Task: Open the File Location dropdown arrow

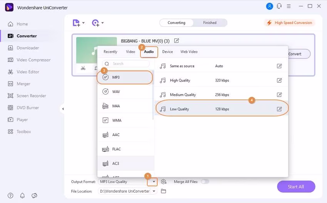Action: pyautogui.click(x=154, y=191)
